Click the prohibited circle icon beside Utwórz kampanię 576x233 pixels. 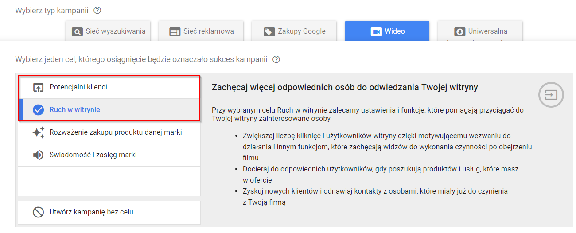(39, 212)
